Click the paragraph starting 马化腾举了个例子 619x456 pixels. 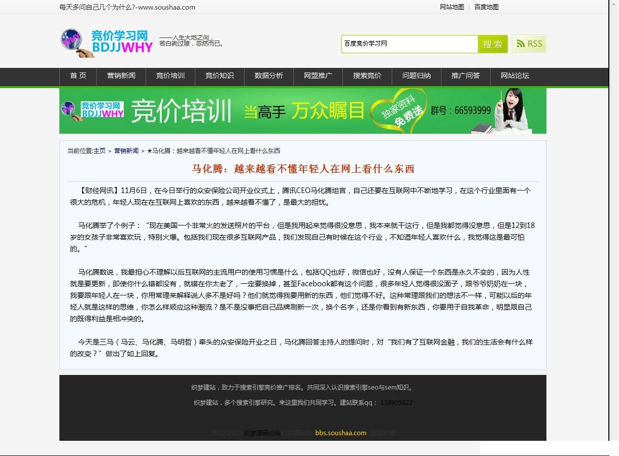[x=302, y=237]
